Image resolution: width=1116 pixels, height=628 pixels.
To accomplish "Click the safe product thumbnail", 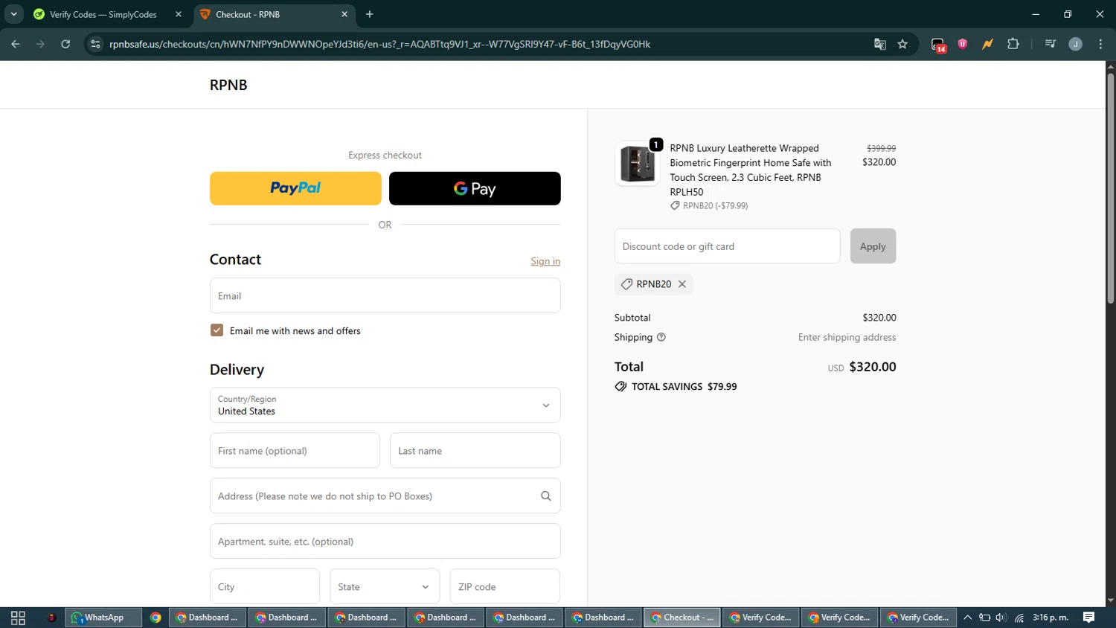I will (x=637, y=163).
